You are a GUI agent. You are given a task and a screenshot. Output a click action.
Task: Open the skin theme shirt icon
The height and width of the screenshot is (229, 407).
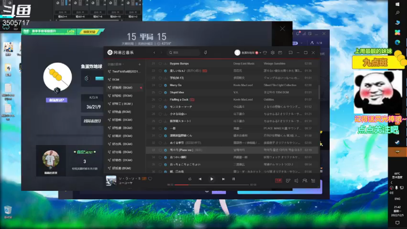[x=265, y=53]
